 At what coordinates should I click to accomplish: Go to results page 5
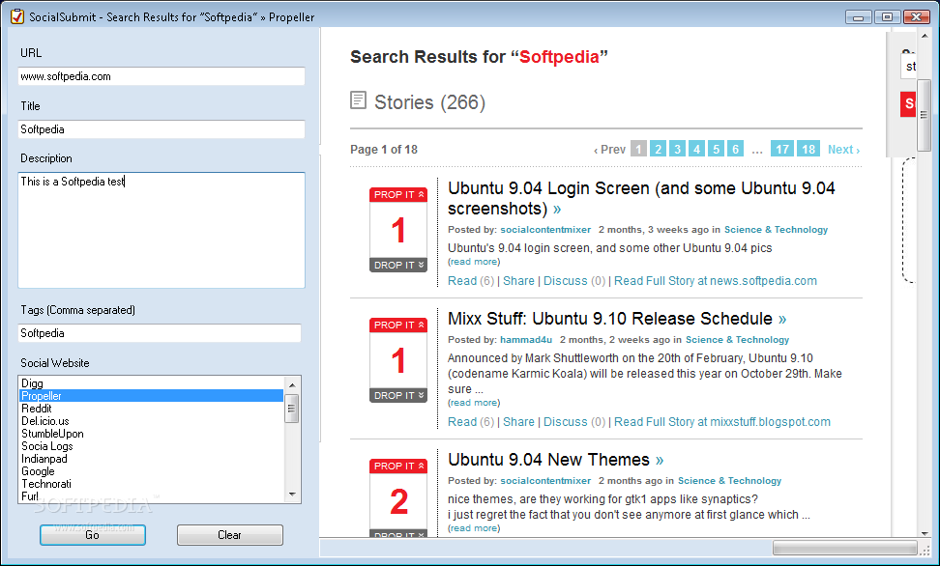pyautogui.click(x=716, y=149)
